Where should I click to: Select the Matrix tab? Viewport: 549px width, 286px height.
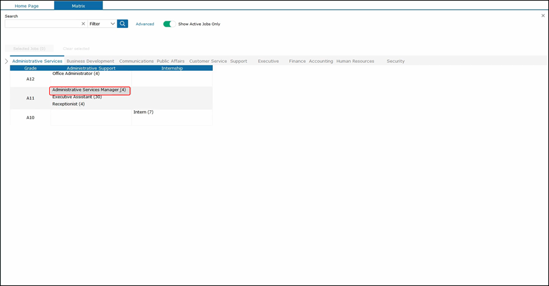point(78,5)
